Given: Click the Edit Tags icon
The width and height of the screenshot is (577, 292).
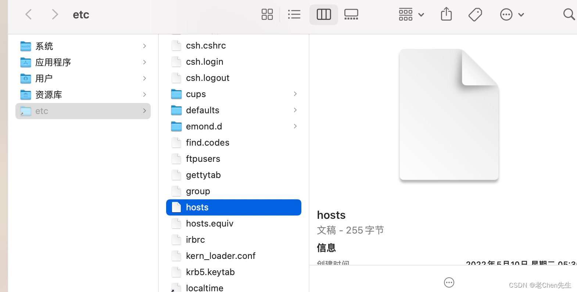Looking at the screenshot, I should point(475,15).
